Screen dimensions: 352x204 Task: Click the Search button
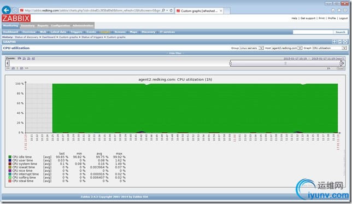coord(341,32)
